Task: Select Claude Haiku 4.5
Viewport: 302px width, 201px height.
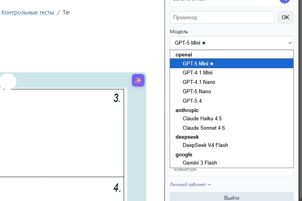Action: click(x=232, y=119)
